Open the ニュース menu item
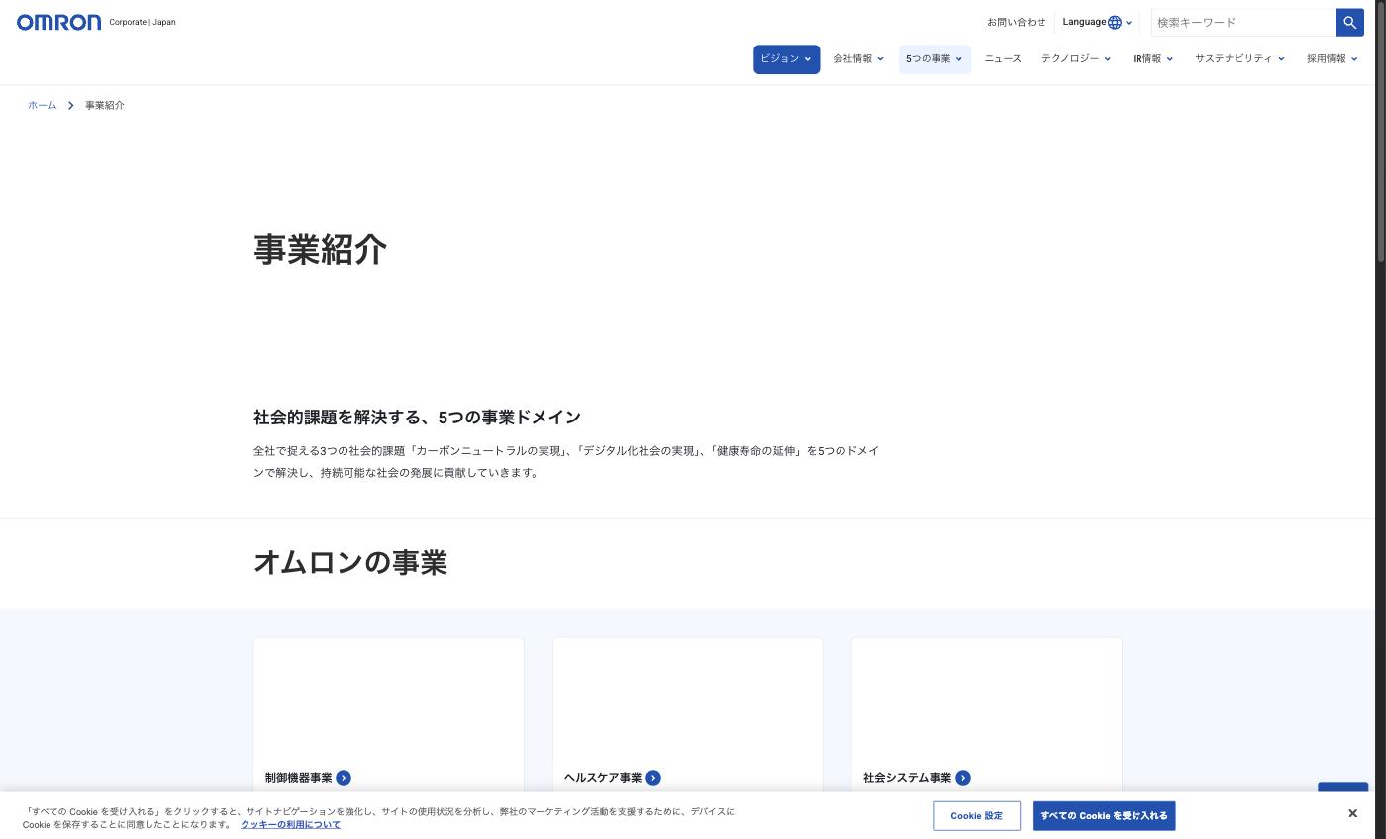Screen dimensions: 1386x839 pyautogui.click(x=1003, y=59)
